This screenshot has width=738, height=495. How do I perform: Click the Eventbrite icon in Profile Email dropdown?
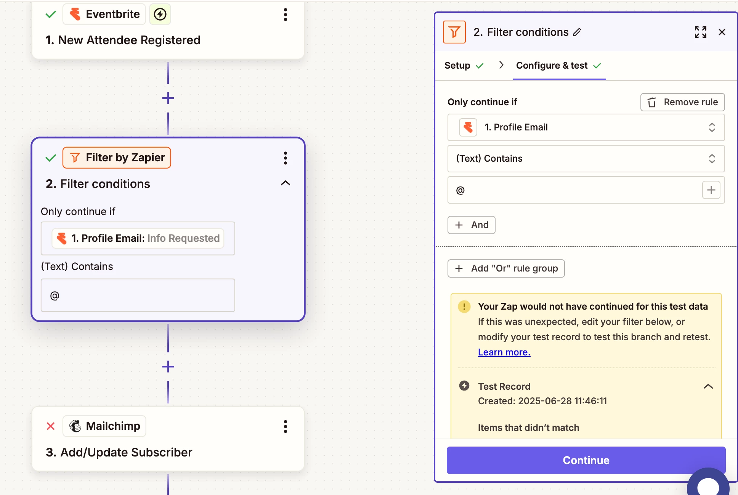click(468, 127)
